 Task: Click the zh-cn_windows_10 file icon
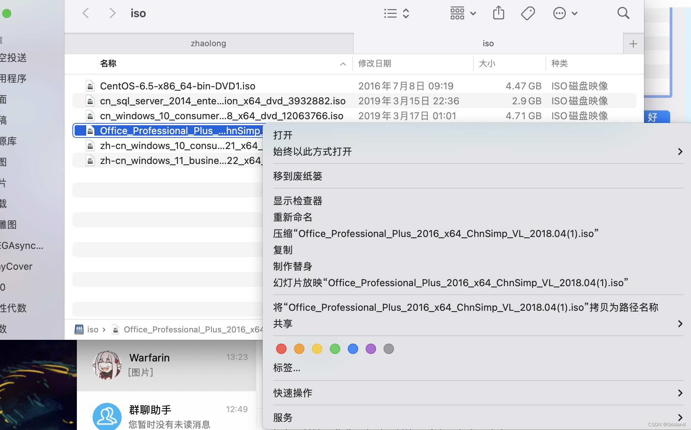point(90,146)
